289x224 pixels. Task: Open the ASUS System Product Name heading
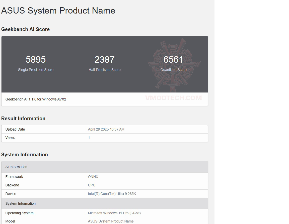tap(58, 11)
